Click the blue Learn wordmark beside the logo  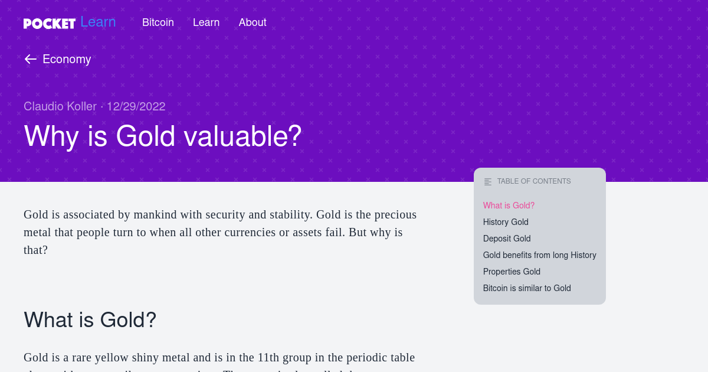[98, 22]
